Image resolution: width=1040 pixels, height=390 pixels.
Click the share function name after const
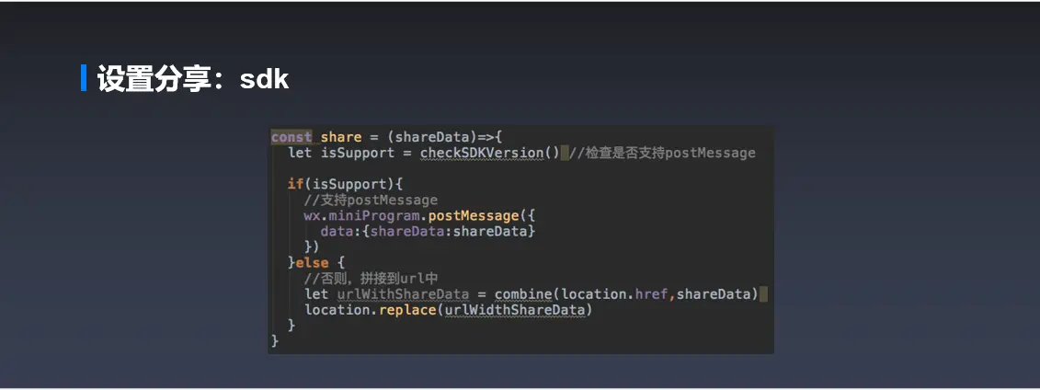(x=341, y=137)
